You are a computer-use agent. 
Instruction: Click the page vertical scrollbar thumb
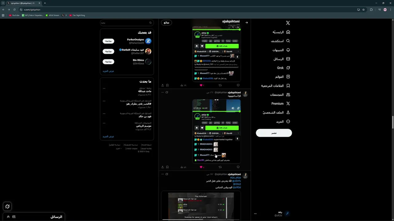392,122
